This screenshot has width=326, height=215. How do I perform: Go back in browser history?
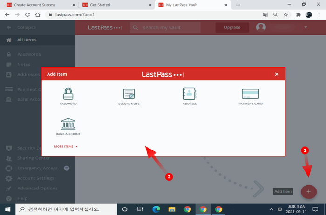(7, 15)
